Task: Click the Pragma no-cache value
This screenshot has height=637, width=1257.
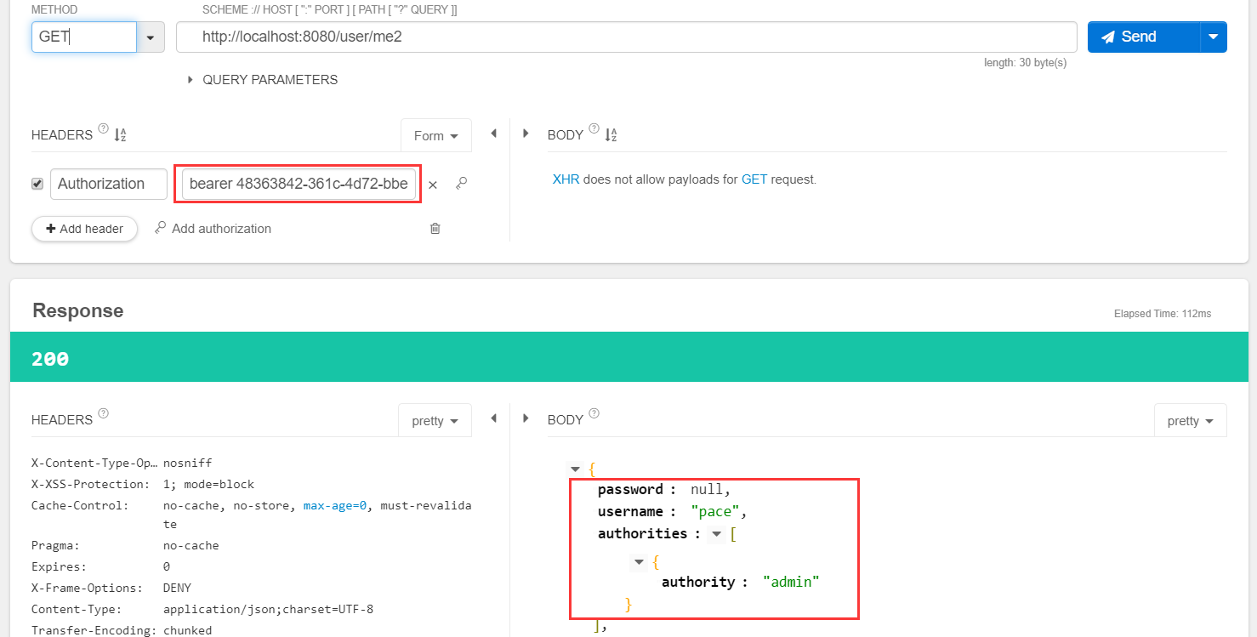Action: pos(191,545)
